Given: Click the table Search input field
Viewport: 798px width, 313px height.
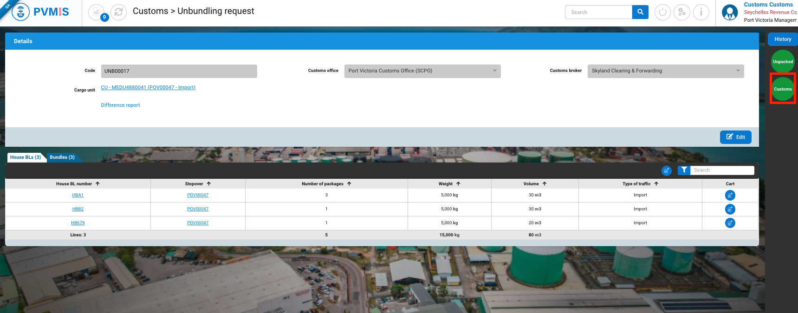Looking at the screenshot, I should tap(721, 170).
